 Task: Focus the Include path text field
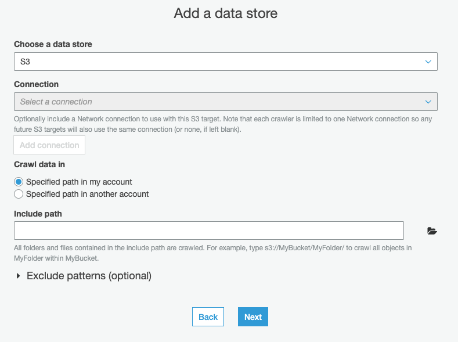(x=208, y=231)
